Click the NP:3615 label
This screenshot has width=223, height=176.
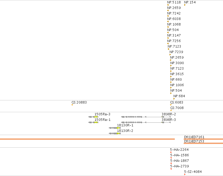click(177, 74)
